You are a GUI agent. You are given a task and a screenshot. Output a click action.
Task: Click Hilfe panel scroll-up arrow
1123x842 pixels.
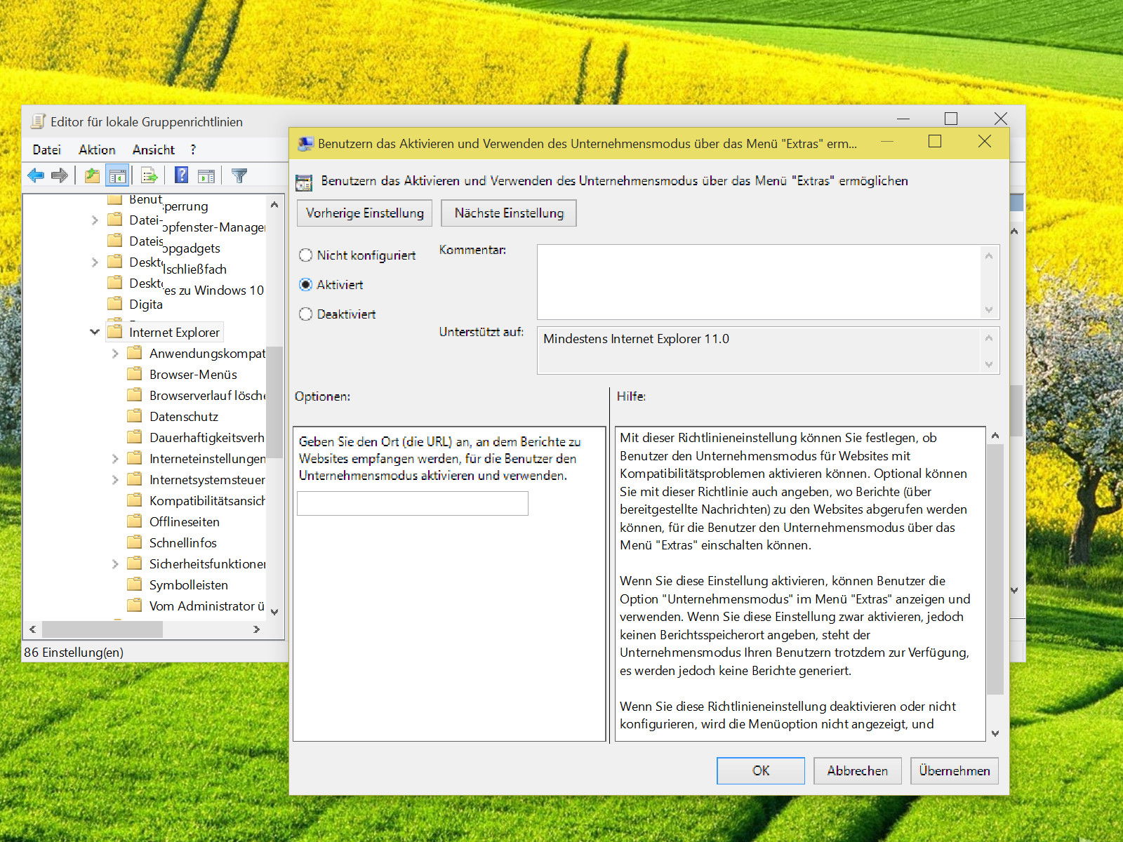click(995, 436)
